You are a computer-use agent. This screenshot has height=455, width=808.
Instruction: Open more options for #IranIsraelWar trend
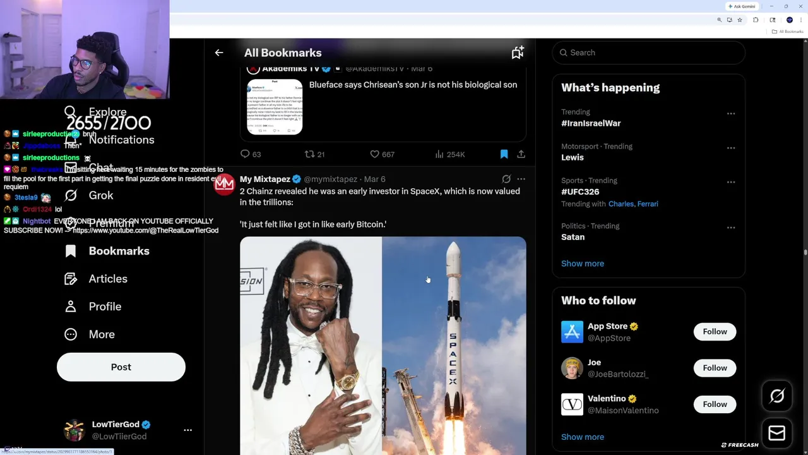[731, 114]
